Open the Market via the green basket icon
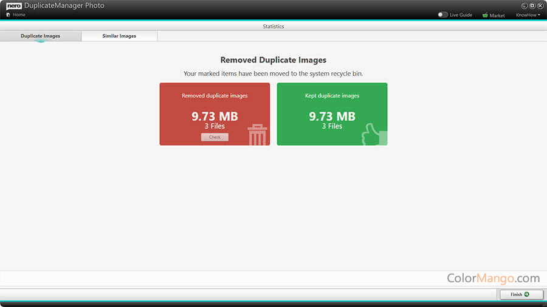Viewport: 547px width, 307px height. click(x=485, y=15)
